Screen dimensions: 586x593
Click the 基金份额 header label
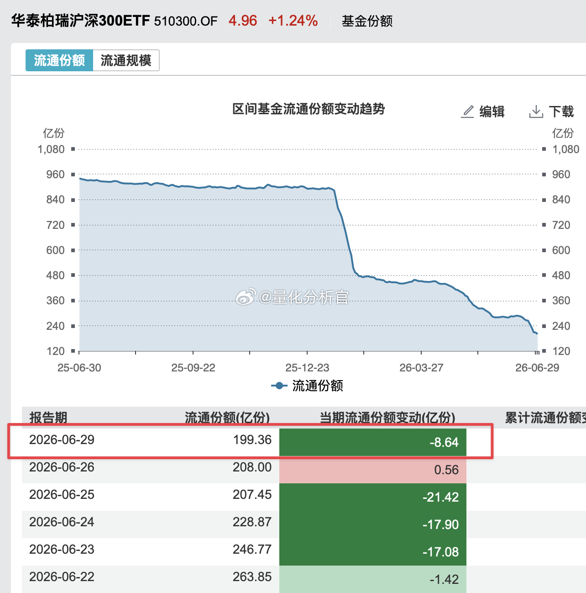pos(367,21)
